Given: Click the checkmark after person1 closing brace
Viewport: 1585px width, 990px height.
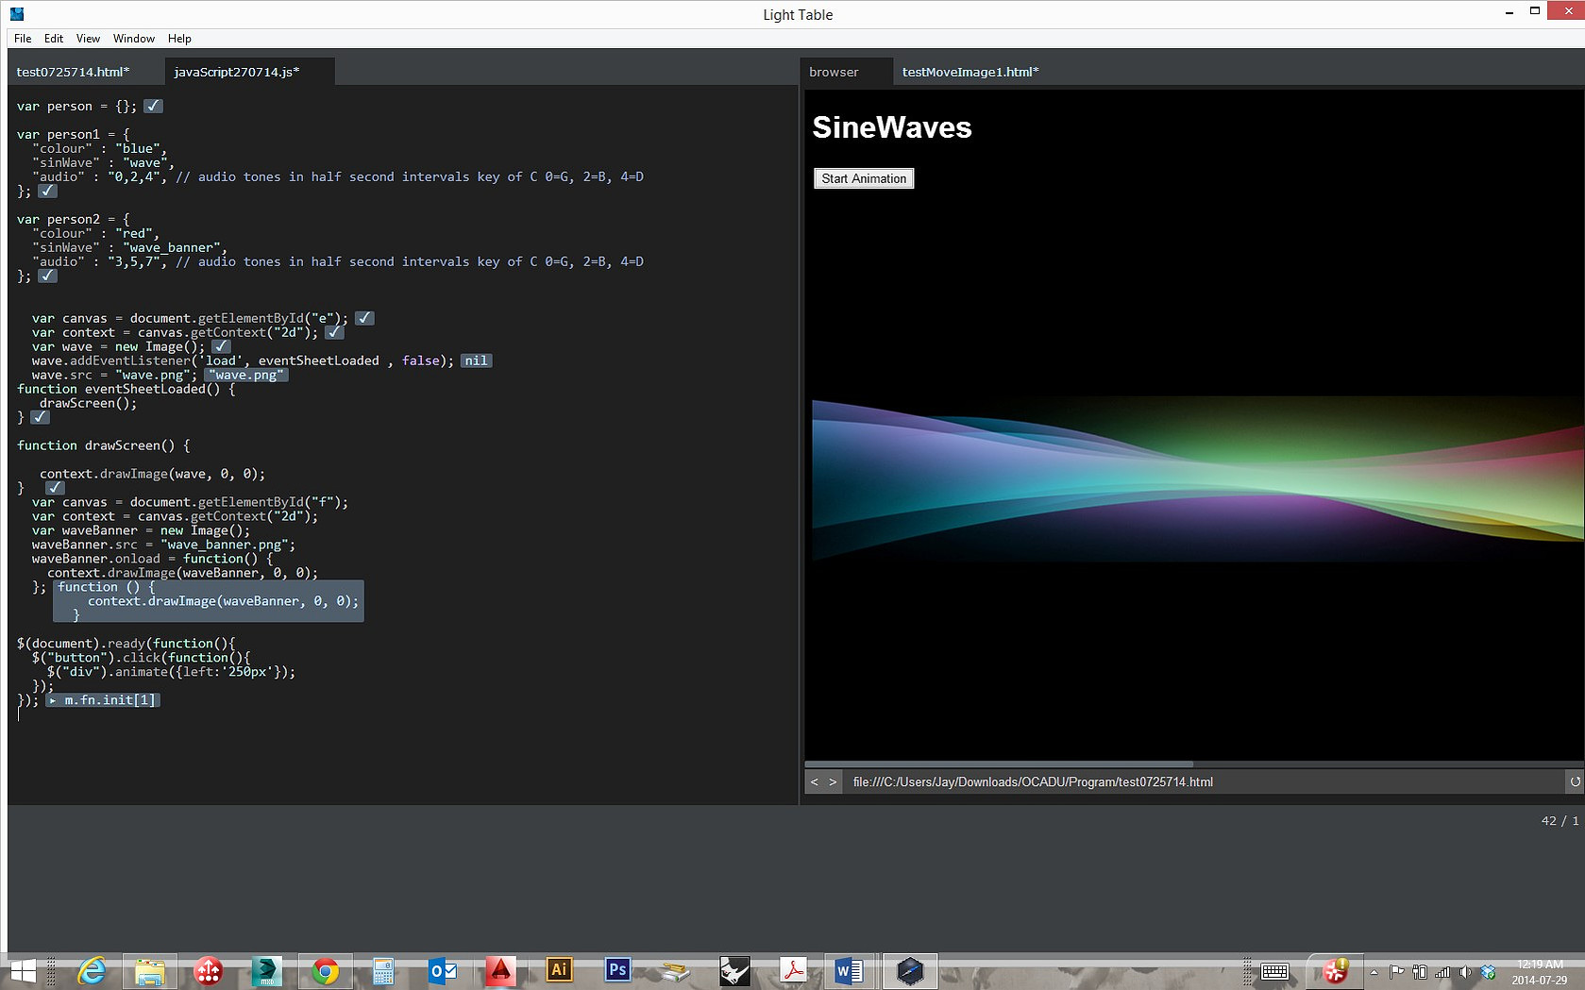Looking at the screenshot, I should click(x=47, y=191).
